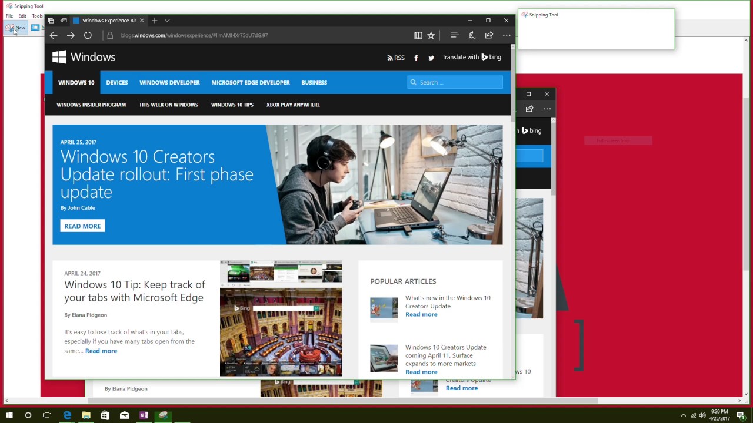The width and height of the screenshot is (753, 423).
Task: Click the 'set these tabs aside' icon
Action: pos(64,21)
